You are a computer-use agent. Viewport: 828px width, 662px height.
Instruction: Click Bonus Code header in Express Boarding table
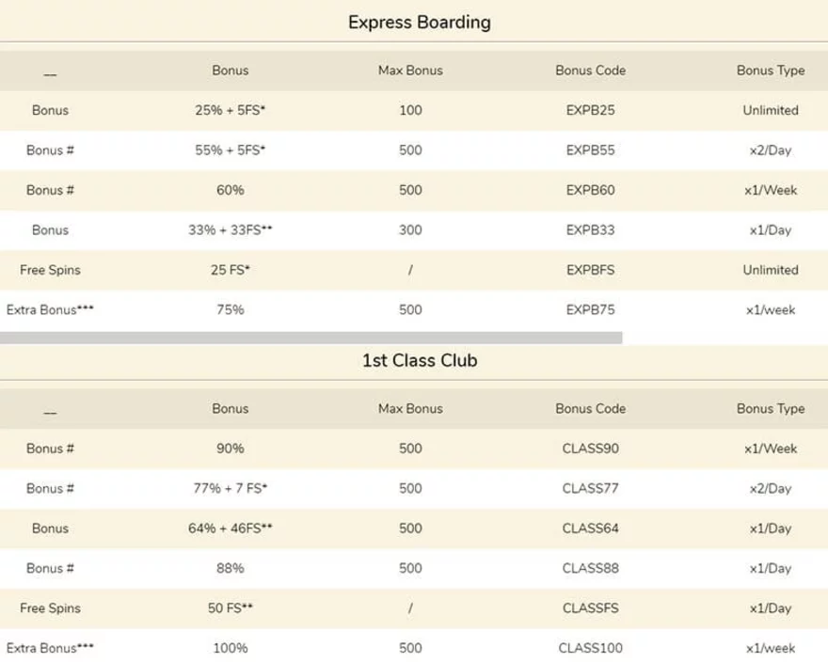(x=590, y=71)
